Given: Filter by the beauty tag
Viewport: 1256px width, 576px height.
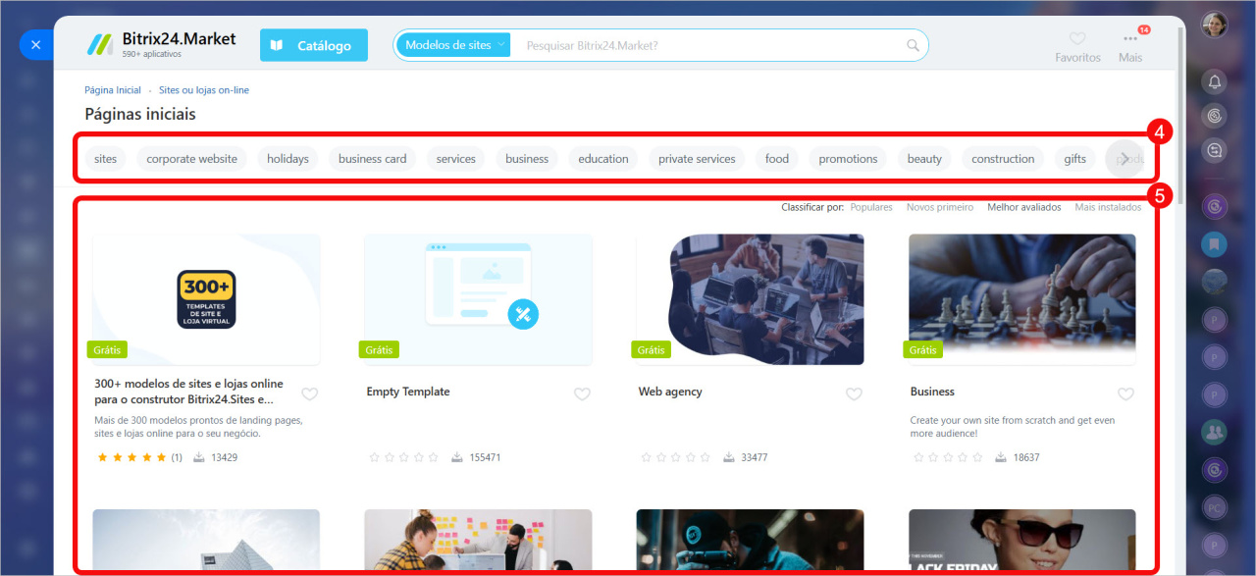Looking at the screenshot, I should 924,159.
